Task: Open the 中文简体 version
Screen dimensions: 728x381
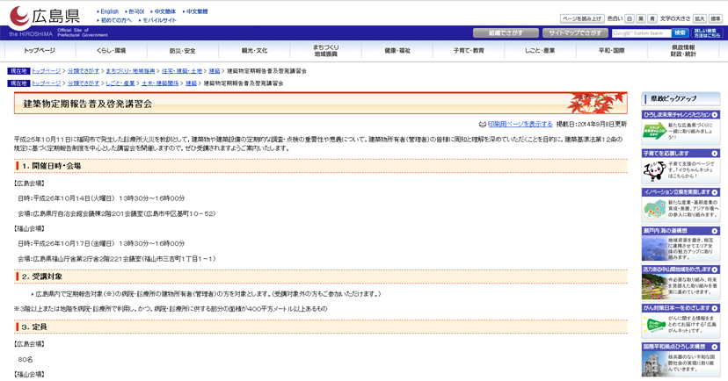Action: click(165, 11)
